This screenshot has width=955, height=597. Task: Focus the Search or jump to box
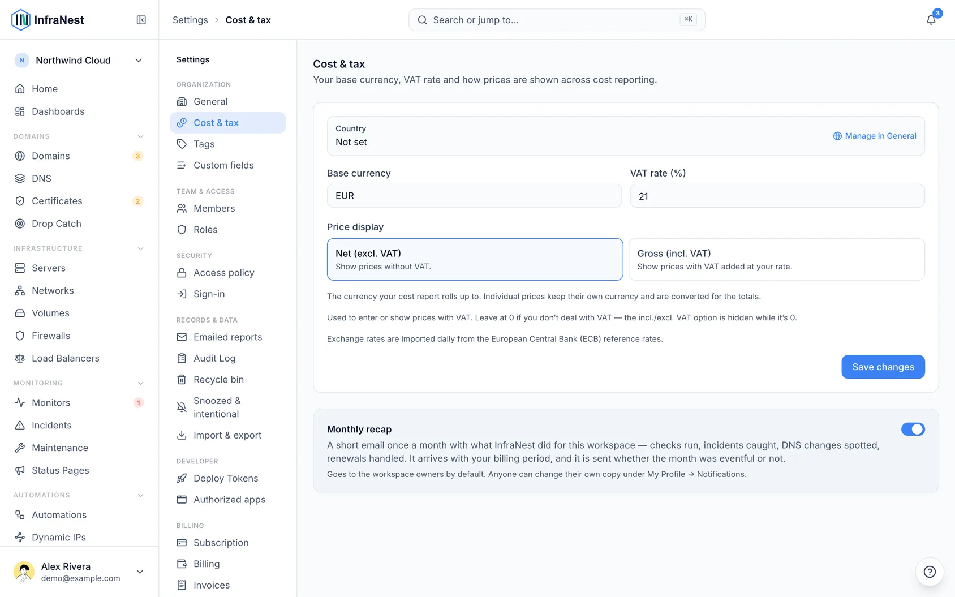point(557,20)
